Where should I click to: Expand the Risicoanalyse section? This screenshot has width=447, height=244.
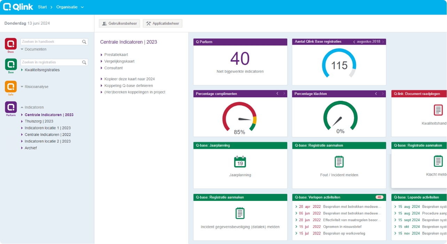pos(34,87)
